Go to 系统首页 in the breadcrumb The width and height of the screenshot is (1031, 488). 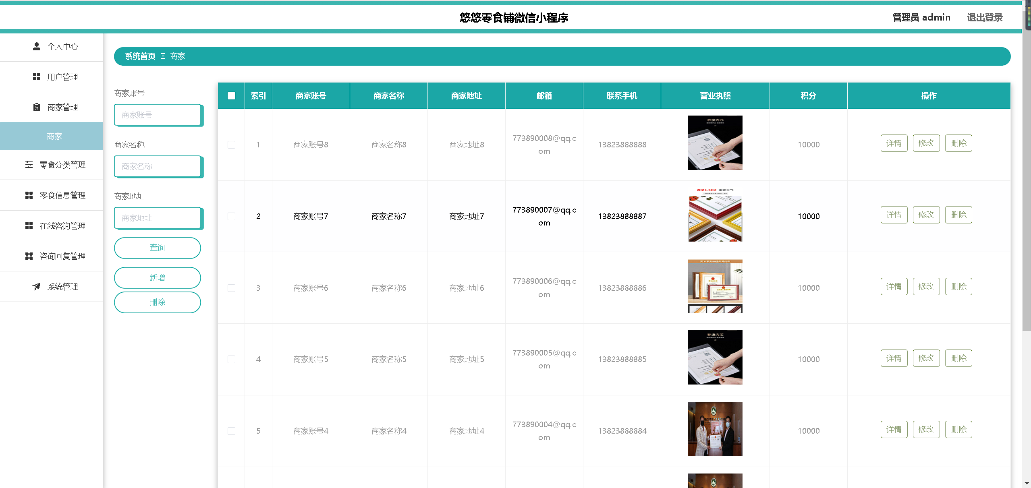(x=140, y=56)
